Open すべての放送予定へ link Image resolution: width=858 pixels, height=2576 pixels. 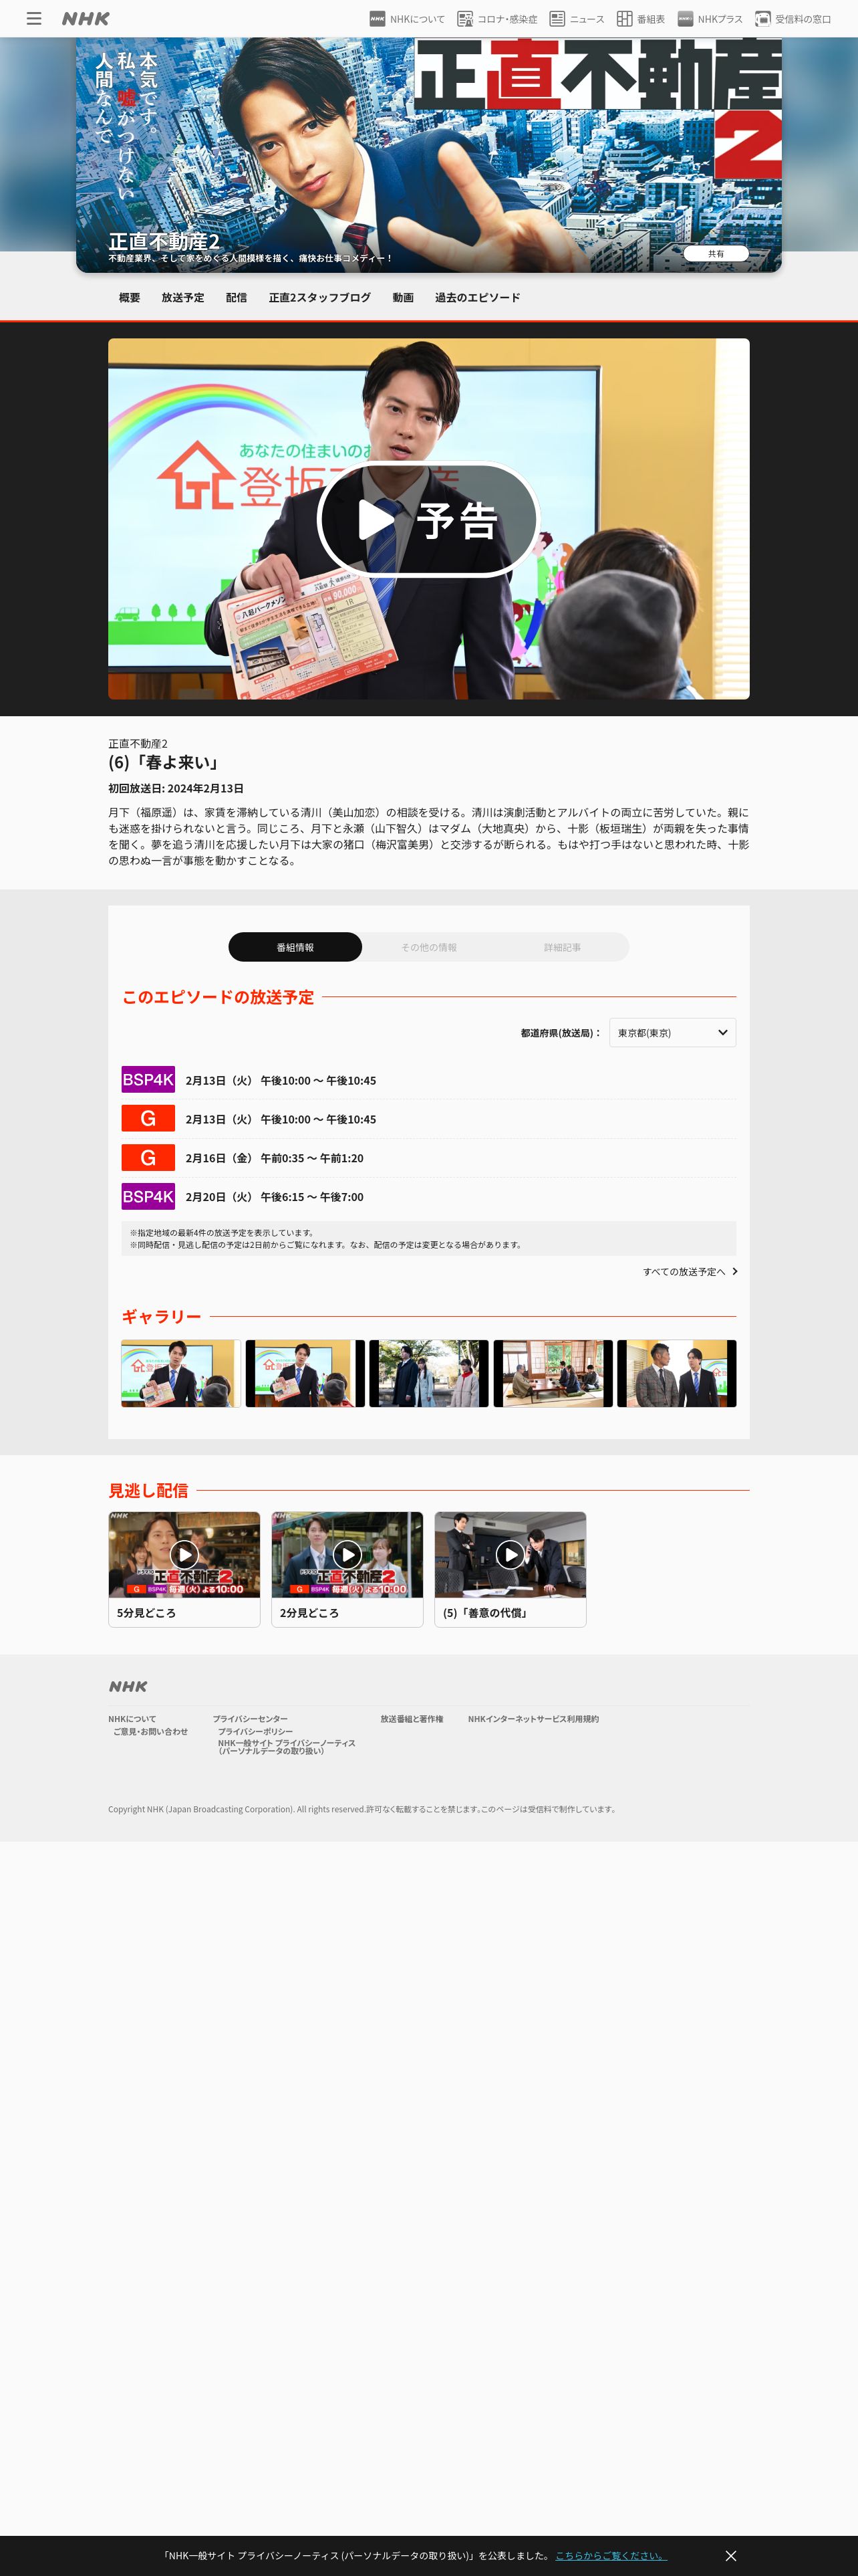tap(690, 1272)
